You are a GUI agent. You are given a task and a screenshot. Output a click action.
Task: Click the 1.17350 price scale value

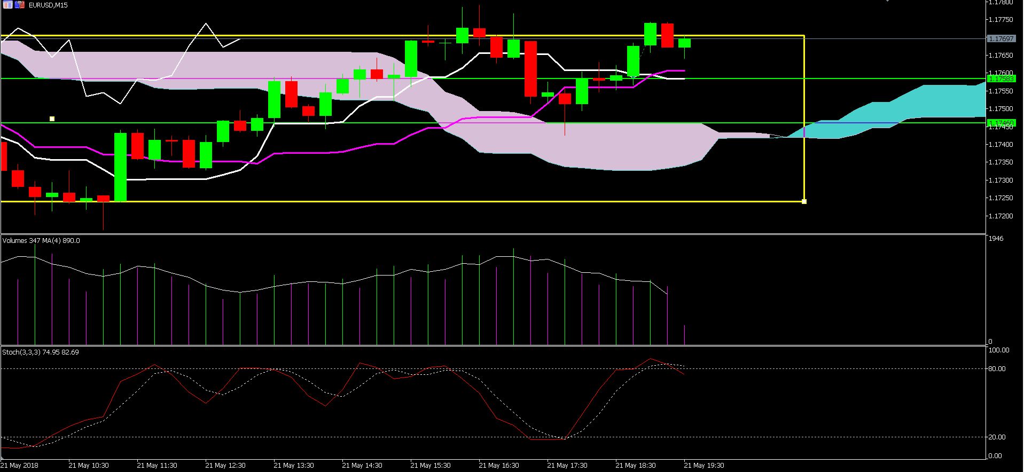[x=1000, y=162]
